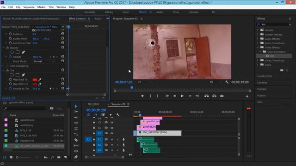Solo audio track A2
This screenshot has width=296, height=166.
pyautogui.click(x=117, y=145)
